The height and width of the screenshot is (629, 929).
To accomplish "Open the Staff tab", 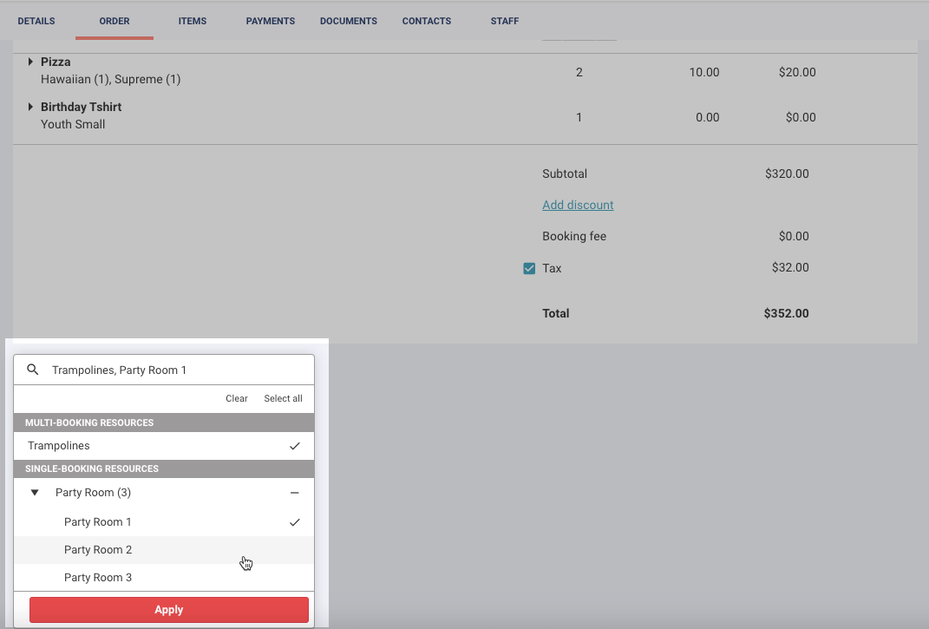I will pos(505,21).
